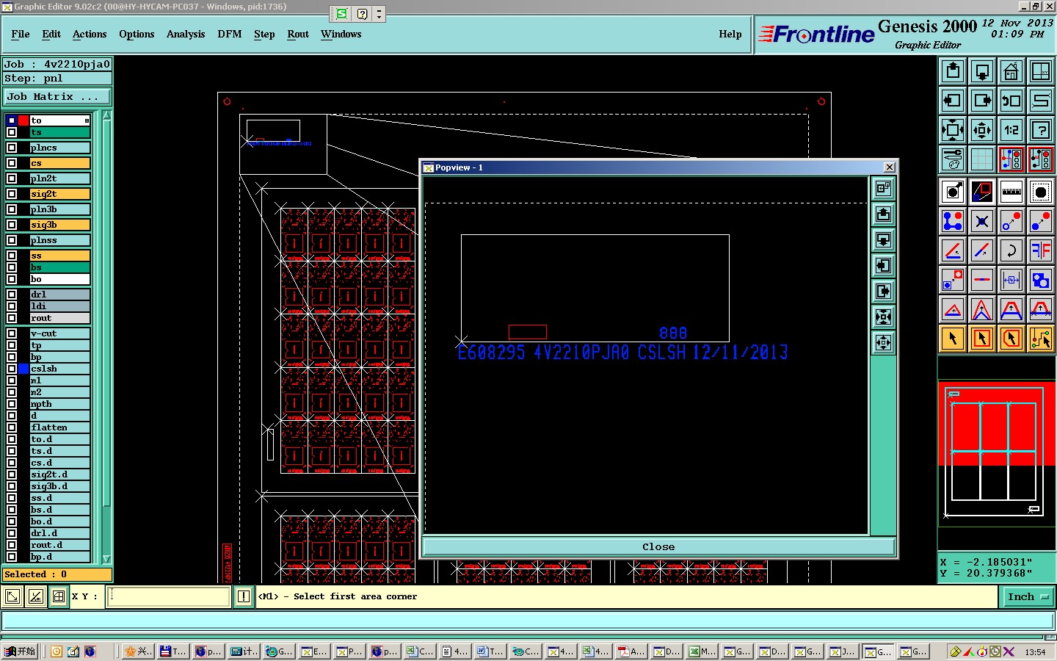Click the pan left icon in main toolbar
The width and height of the screenshot is (1057, 661).
pyautogui.click(x=953, y=101)
